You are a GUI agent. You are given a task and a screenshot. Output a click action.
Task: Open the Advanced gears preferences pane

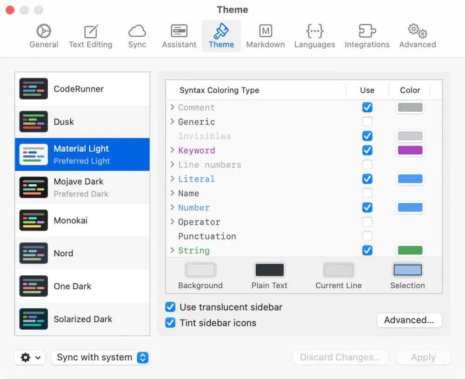point(418,36)
